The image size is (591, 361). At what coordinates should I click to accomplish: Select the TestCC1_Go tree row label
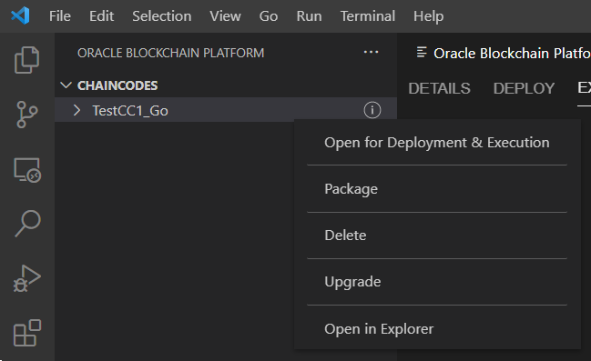[x=130, y=111]
